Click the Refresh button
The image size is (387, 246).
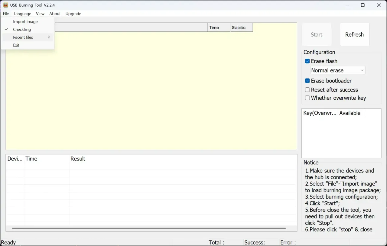355,34
